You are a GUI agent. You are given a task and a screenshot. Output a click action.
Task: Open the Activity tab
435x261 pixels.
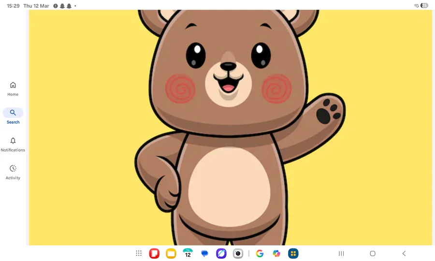pos(13,172)
